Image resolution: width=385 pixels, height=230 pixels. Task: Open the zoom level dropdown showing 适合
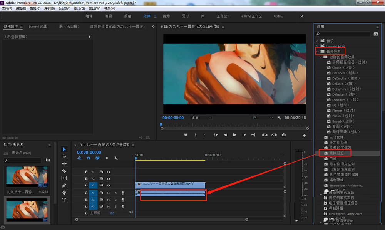coord(201,118)
